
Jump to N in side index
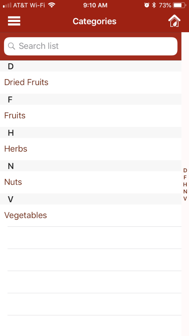(x=185, y=192)
